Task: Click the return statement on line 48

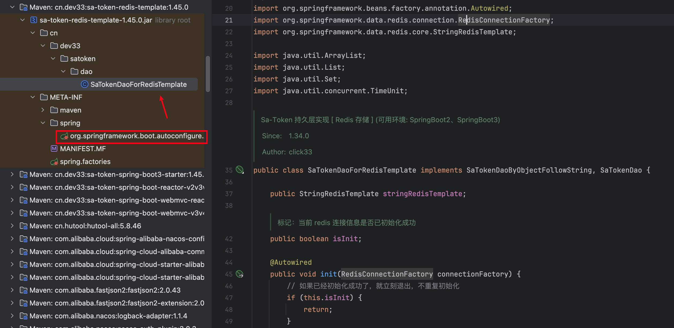Action: [318, 310]
